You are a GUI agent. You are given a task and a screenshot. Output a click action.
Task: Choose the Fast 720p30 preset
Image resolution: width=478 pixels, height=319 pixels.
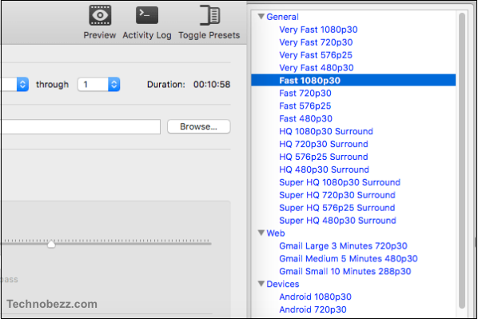(x=305, y=94)
